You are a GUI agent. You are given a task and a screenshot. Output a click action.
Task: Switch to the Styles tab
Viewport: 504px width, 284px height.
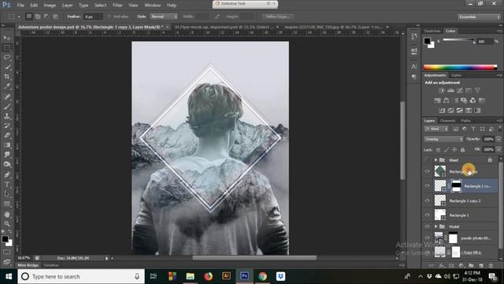456,76
